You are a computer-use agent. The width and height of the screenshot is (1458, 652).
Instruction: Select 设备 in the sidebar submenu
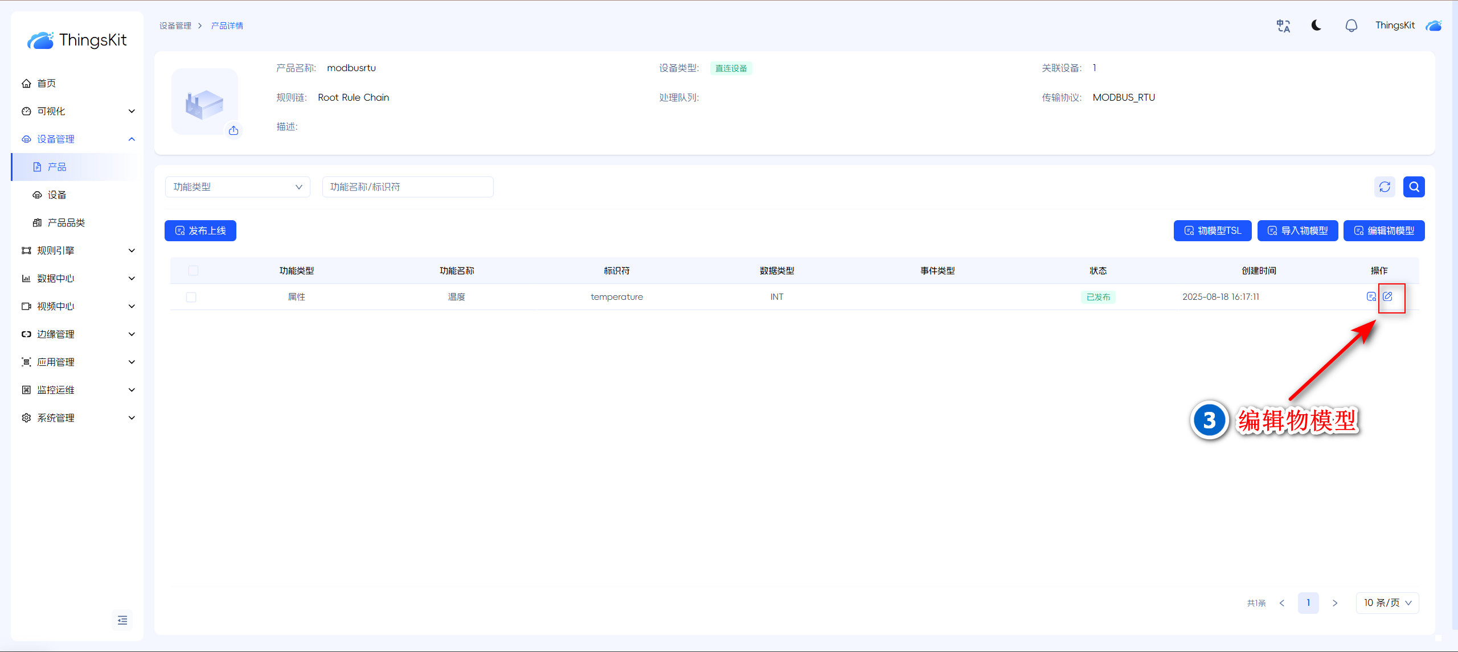[57, 195]
